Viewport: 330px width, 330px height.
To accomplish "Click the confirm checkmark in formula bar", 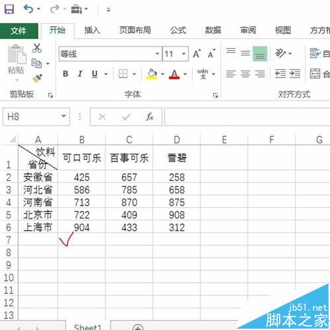I will (x=126, y=117).
